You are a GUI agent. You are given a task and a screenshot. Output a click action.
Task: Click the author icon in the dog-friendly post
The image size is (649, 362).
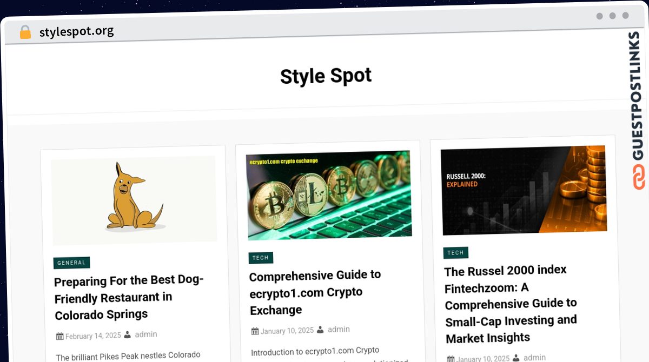128,335
